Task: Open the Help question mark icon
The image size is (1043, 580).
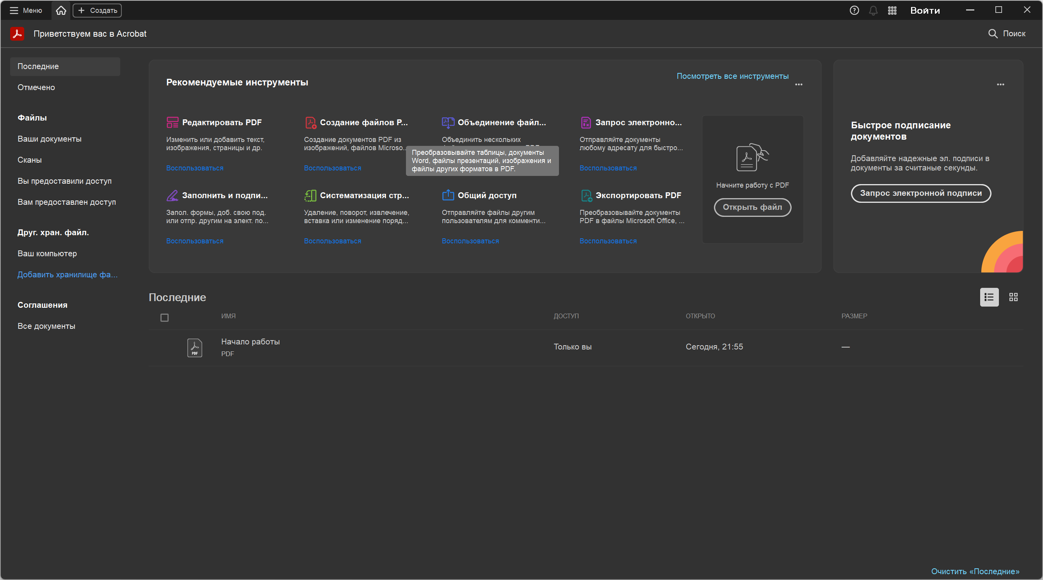Action: [854, 11]
